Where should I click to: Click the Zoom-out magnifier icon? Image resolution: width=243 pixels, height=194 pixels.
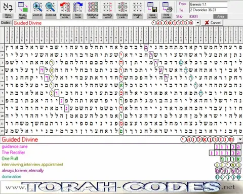click(x=51, y=7)
